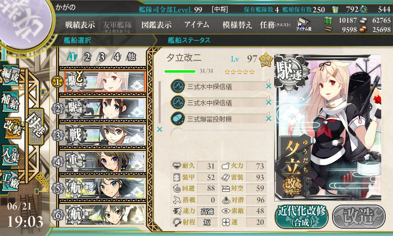The image size is (393, 236).
Task: Remove all equipment with the left-side X
Action: [x=159, y=129]
